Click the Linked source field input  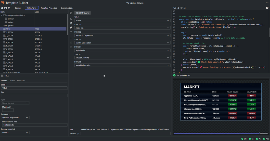point(34,125)
